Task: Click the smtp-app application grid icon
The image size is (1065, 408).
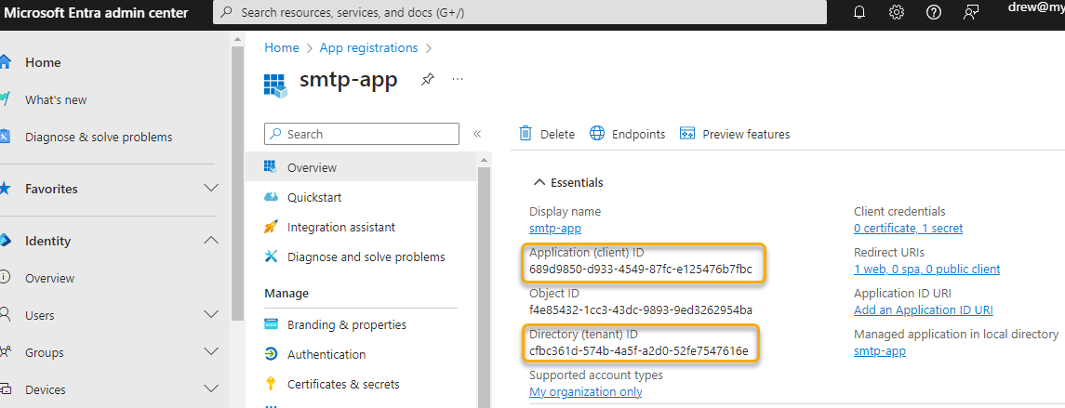Action: click(x=275, y=85)
